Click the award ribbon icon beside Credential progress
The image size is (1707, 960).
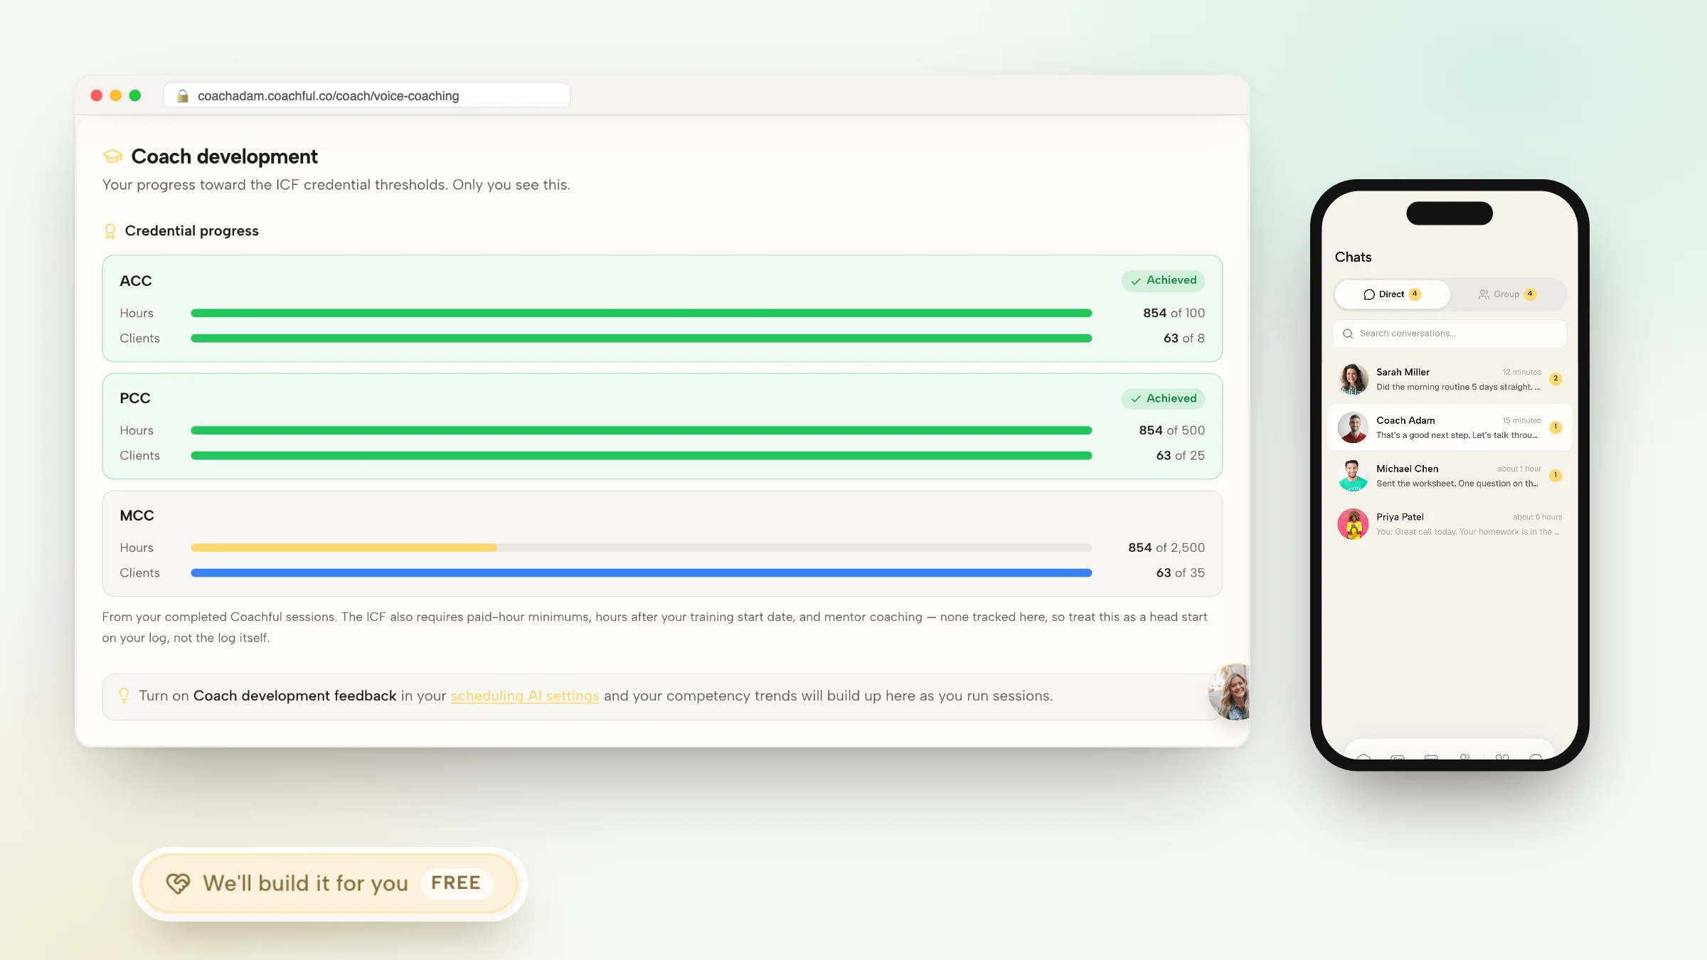[110, 231]
